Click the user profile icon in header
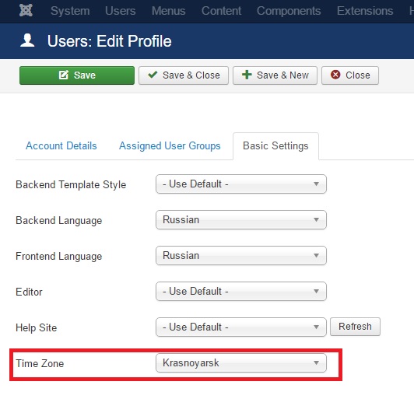This screenshot has width=414, height=399. point(27,40)
